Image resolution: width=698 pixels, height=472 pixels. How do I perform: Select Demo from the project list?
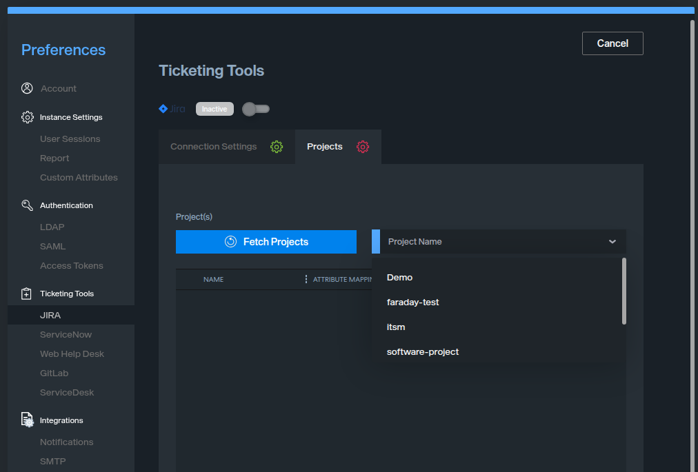coord(399,278)
